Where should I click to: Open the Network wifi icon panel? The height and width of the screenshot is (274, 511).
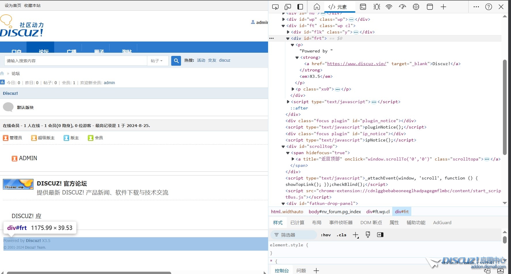coord(389,7)
